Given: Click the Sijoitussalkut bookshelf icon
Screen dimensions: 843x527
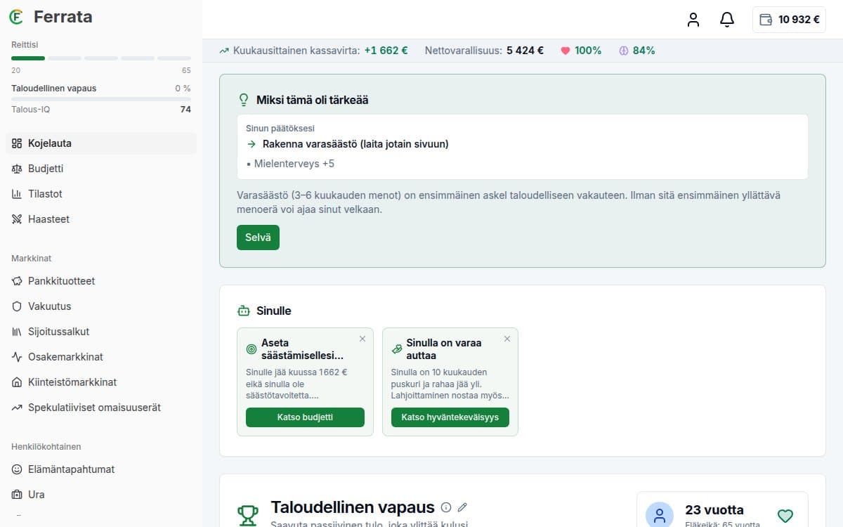Looking at the screenshot, I should pyautogui.click(x=17, y=332).
